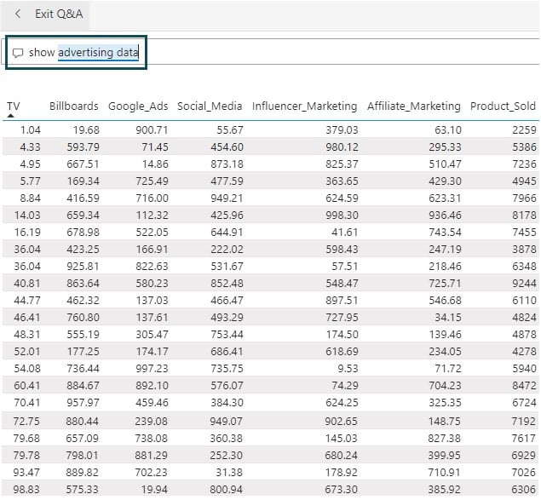Select Product_Sold cell value 7966
Screen dimensions: 541x500
(524, 198)
